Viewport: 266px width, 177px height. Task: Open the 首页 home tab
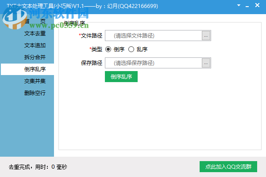(x=35, y=22)
